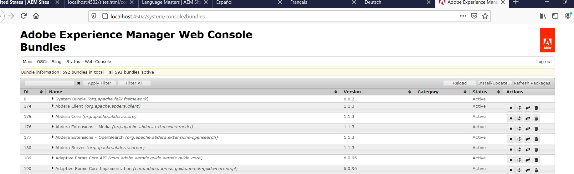The width and height of the screenshot is (574, 174).
Task: Uninstall the Abdera Server bundle
Action: 536,149
